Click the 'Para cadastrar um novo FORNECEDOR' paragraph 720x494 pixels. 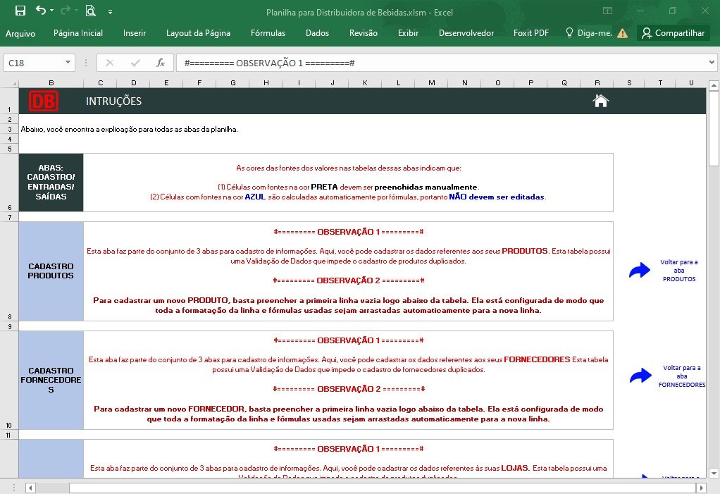pos(349,414)
